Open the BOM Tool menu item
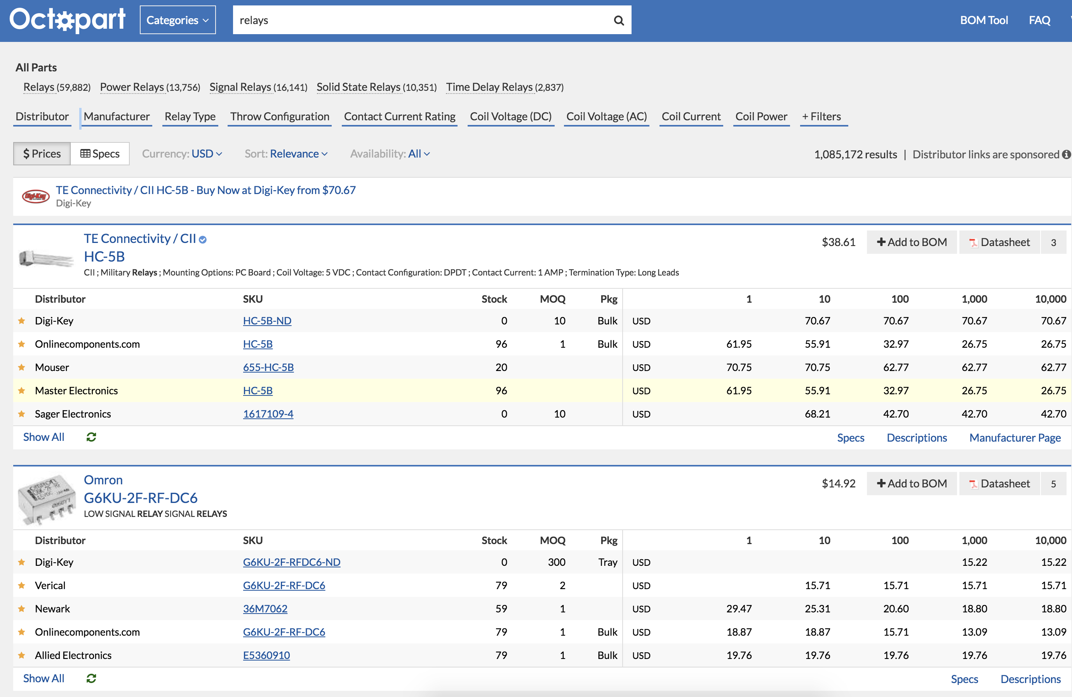The height and width of the screenshot is (697, 1072). point(983,20)
